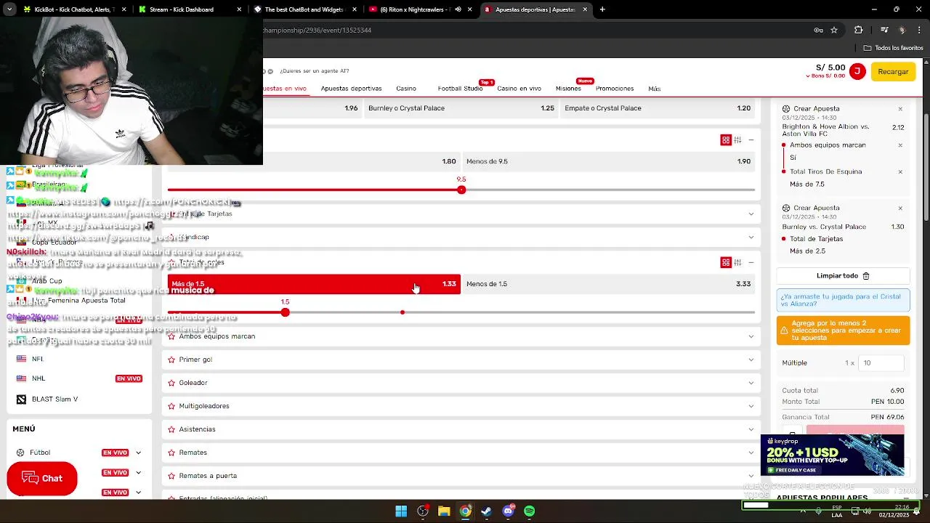Open the Bono S/ 0.00 dropdown
The width and height of the screenshot is (930, 523).
click(826, 76)
